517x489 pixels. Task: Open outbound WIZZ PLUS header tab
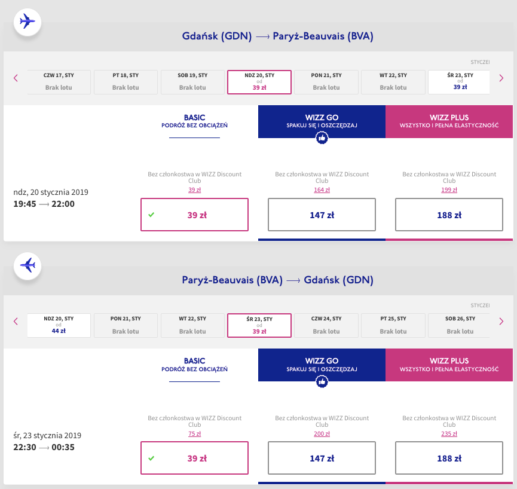pos(449,121)
